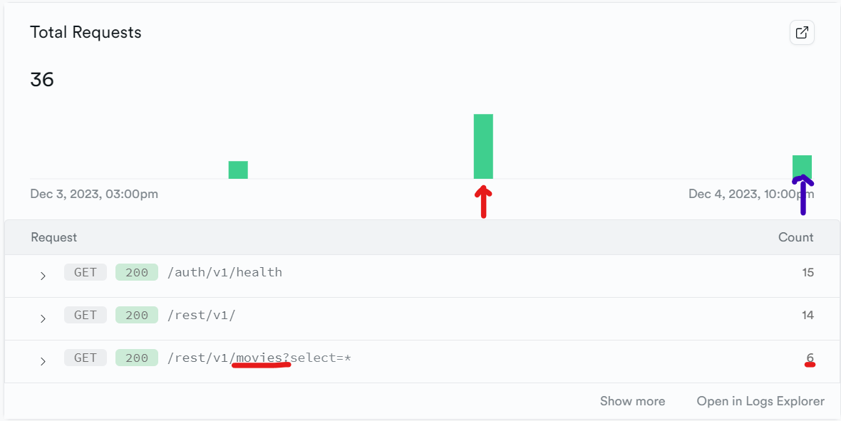Viewport: 841px width, 421px height.
Task: Open in Logs Explorer
Action: [x=760, y=401]
